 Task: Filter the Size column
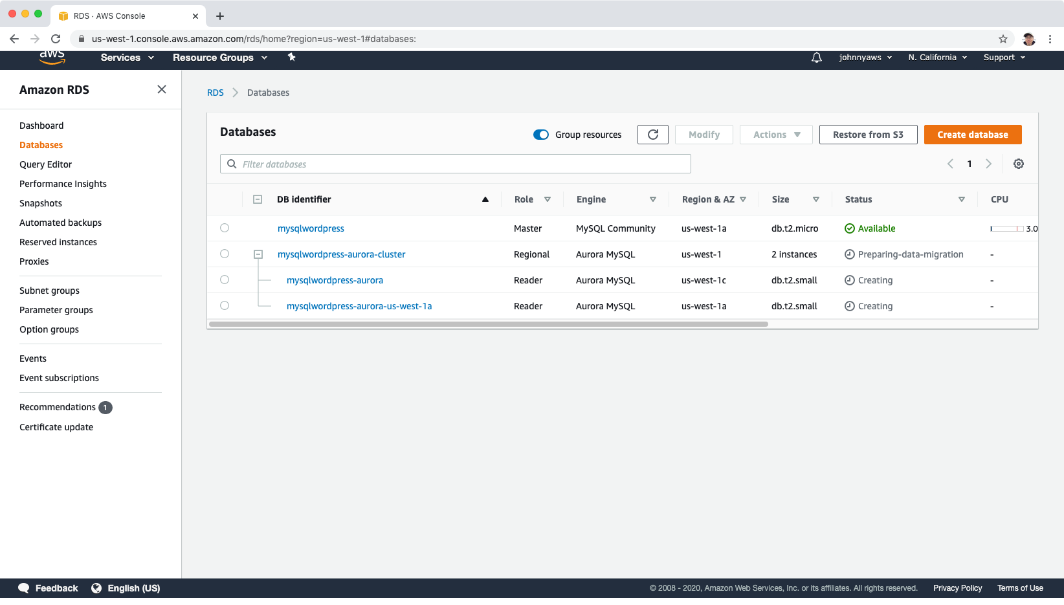(x=816, y=199)
